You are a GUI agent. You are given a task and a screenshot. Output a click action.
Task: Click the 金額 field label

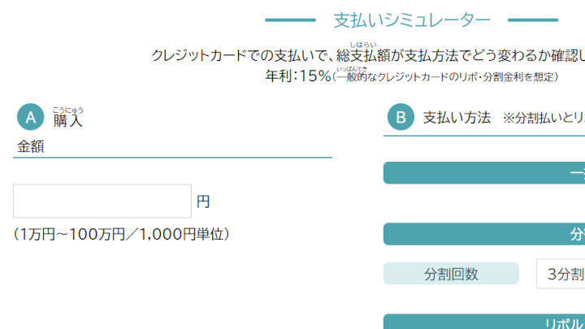click(x=31, y=146)
